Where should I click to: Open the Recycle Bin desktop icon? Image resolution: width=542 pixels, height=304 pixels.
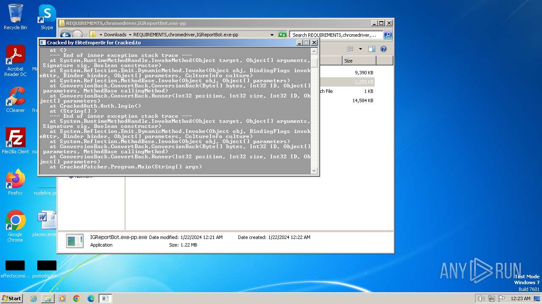[x=15, y=17]
